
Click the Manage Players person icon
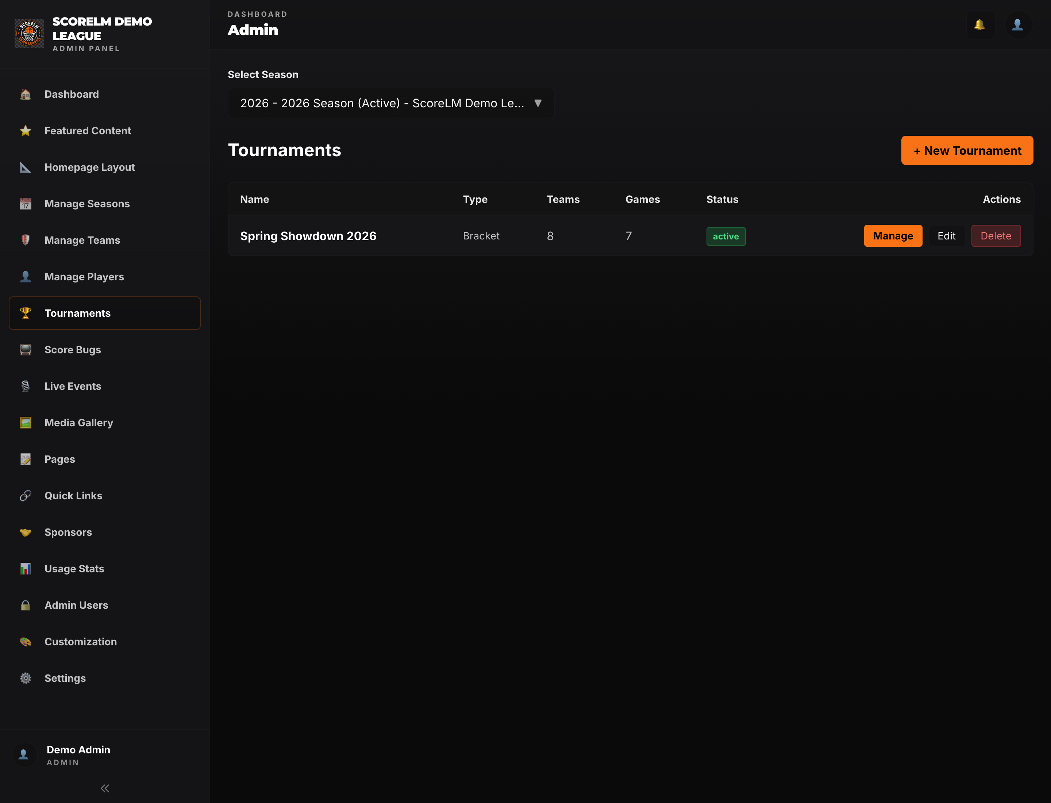point(25,277)
